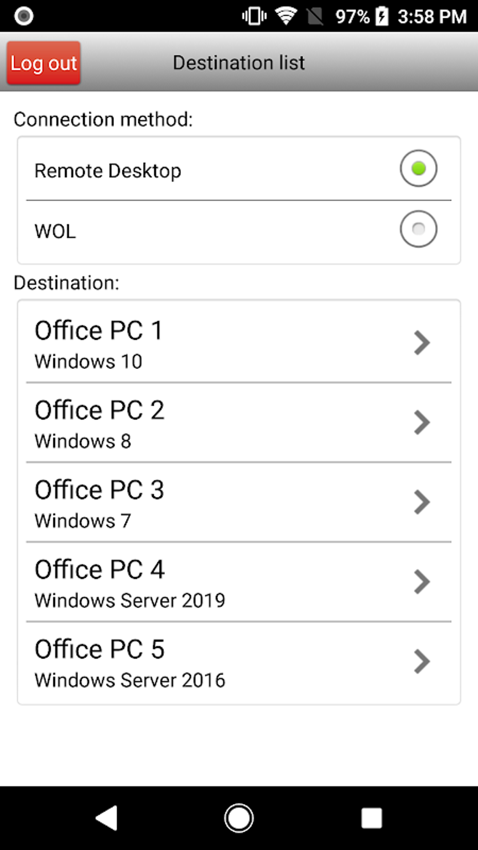The image size is (478, 850).
Task: Open Office PC 3 chevron arrow
Action: point(422,502)
